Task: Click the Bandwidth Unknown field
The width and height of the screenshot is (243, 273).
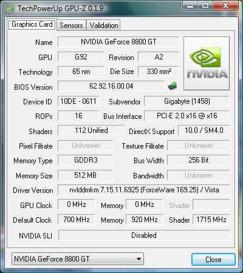Action: (199, 175)
